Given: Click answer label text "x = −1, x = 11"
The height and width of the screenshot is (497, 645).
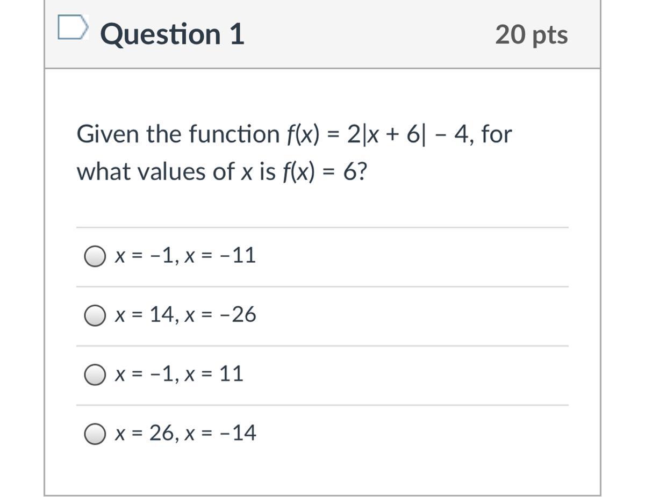Looking at the screenshot, I should pos(178,374).
